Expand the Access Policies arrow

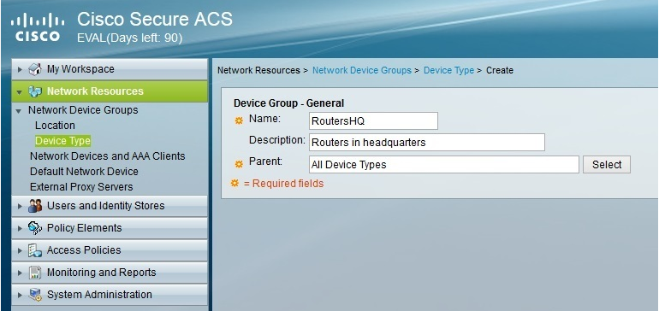point(20,250)
